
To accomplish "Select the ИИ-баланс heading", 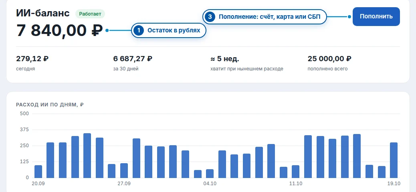I will [43, 13].
